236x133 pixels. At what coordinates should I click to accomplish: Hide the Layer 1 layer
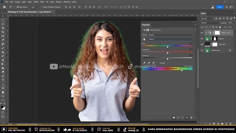pos(202,38)
